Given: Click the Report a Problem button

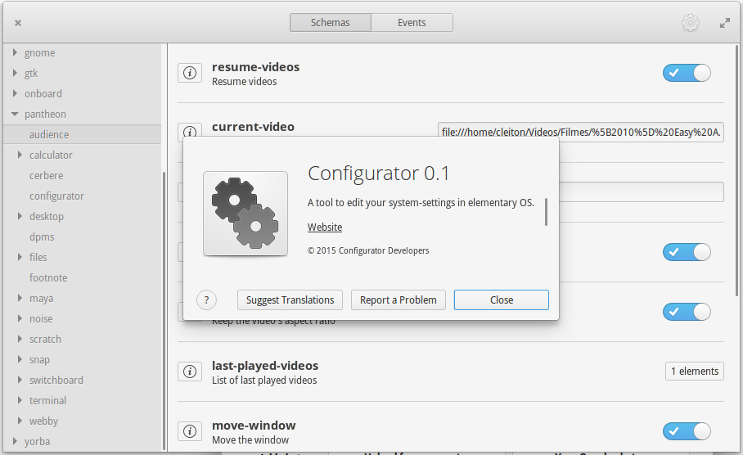Looking at the screenshot, I should [x=398, y=300].
